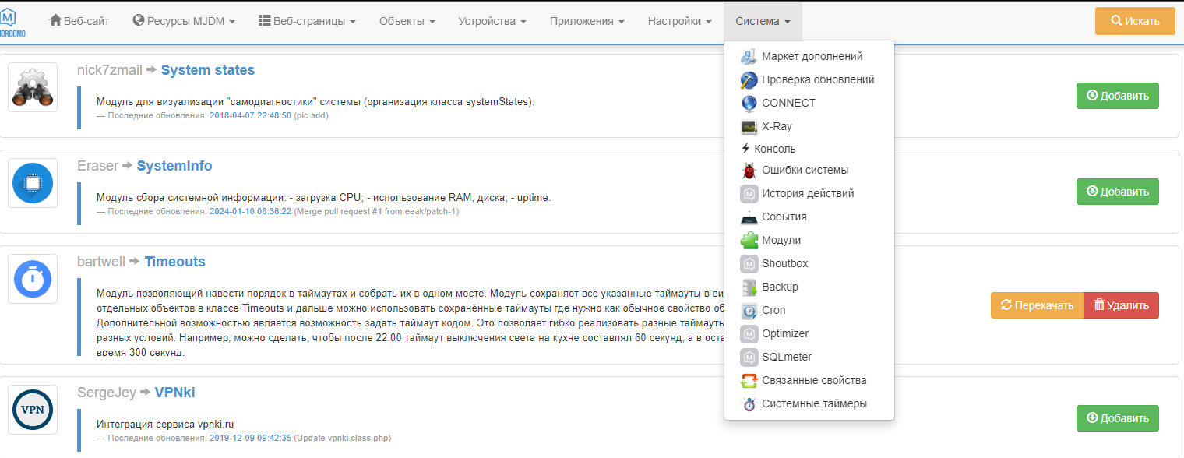
Task: Click the timer icon of Timeouts module
Action: point(32,278)
